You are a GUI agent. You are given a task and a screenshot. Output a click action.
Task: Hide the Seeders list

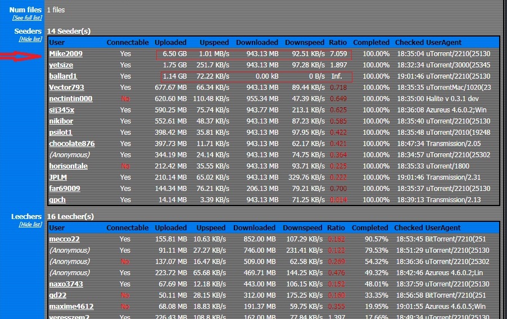tap(30, 39)
